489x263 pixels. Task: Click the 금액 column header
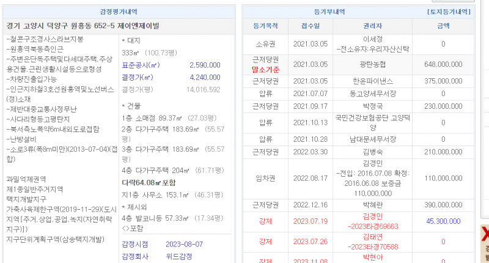click(x=443, y=26)
